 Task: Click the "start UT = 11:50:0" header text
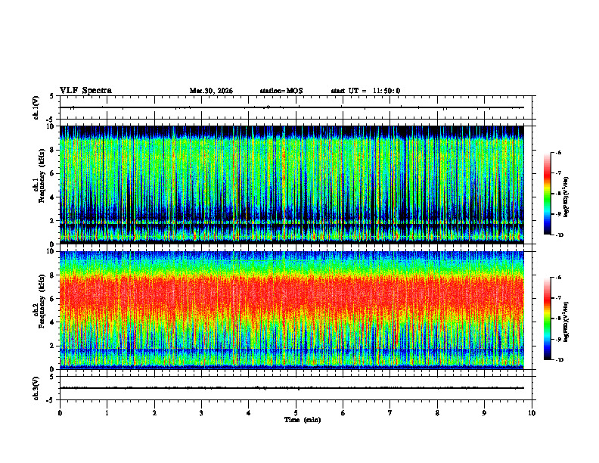point(365,91)
